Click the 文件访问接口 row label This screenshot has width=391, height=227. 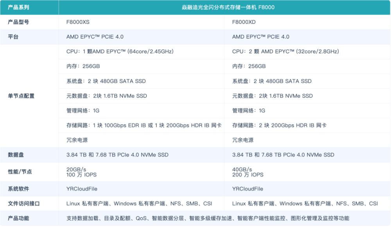24,204
